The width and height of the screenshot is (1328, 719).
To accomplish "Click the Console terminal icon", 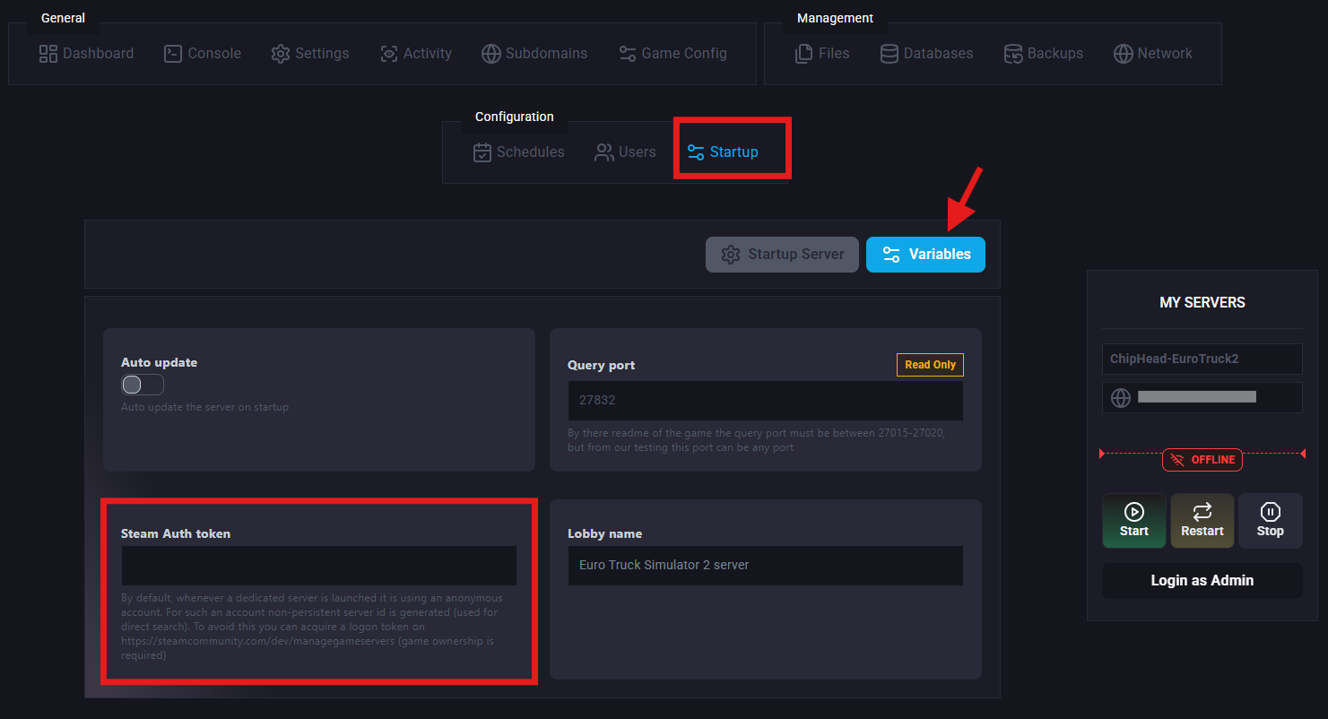I will click(x=173, y=54).
